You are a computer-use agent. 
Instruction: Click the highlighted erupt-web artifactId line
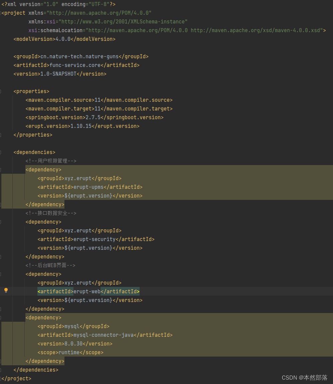(89, 291)
